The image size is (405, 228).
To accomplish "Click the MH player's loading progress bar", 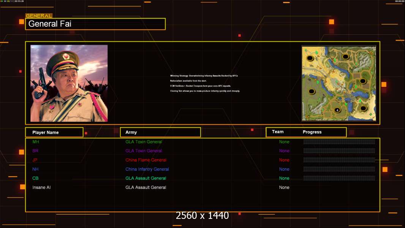I will point(339,141).
